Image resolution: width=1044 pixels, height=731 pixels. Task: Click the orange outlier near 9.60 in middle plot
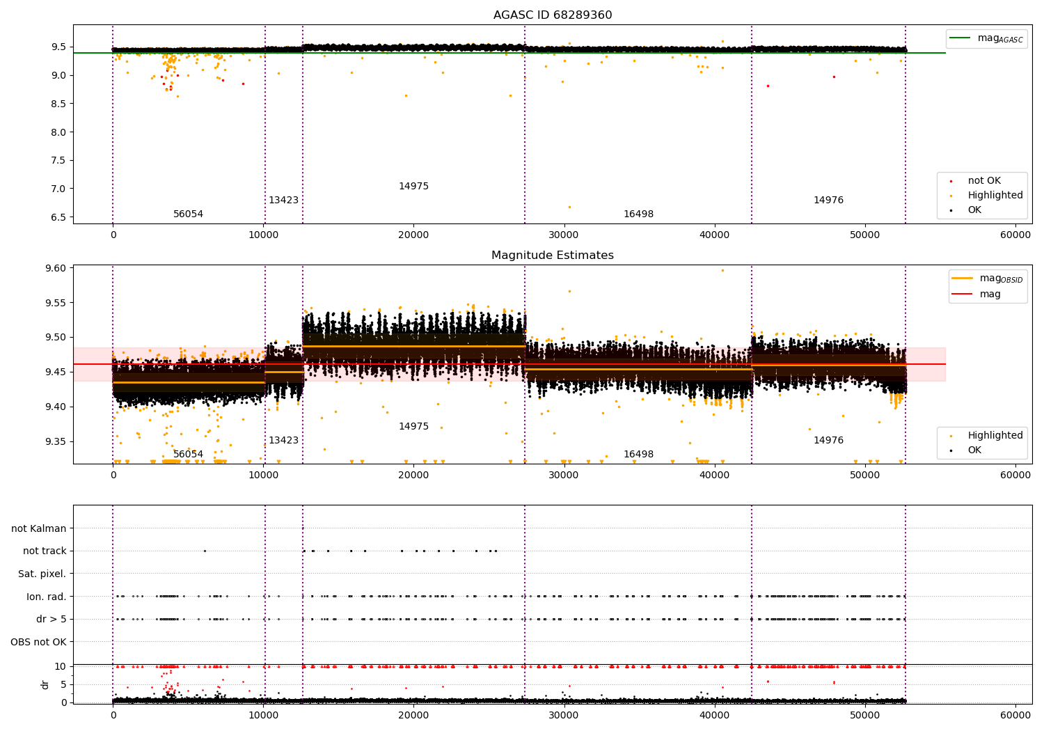point(722,270)
